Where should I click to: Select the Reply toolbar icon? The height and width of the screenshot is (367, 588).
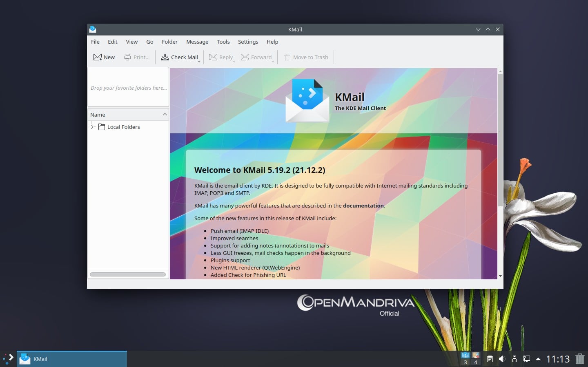(x=213, y=57)
